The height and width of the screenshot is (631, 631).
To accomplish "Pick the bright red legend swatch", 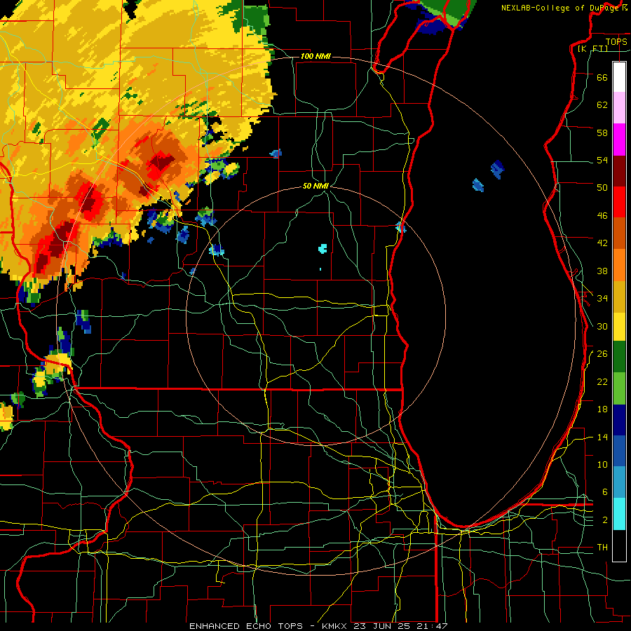I will pyautogui.click(x=619, y=202).
